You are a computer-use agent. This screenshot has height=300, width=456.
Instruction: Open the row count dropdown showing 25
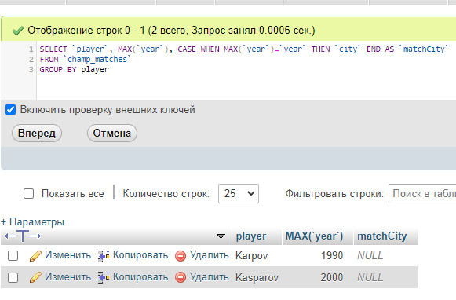pyautogui.click(x=239, y=193)
